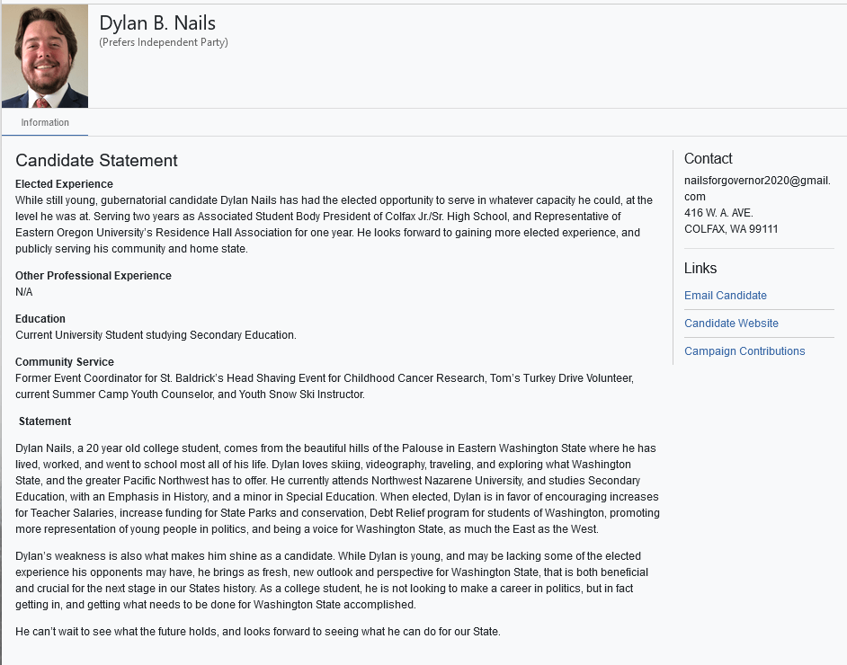Click Dylan Nails' candidate photo

(x=44, y=56)
